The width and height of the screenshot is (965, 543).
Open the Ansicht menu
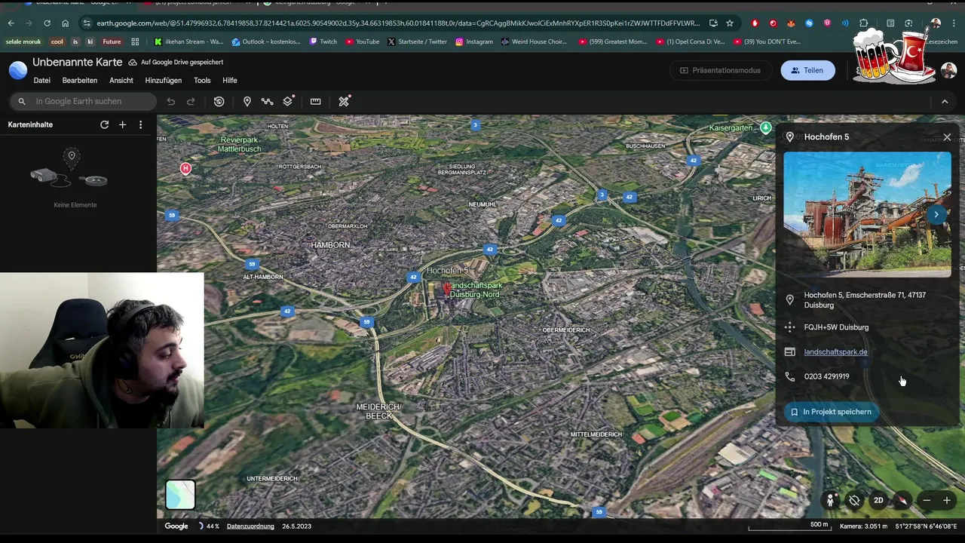coord(121,80)
